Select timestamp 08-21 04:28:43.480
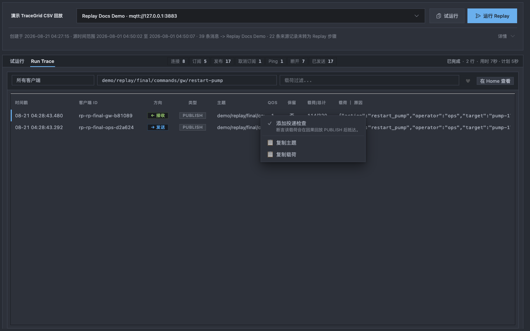The width and height of the screenshot is (530, 331). 39,115
